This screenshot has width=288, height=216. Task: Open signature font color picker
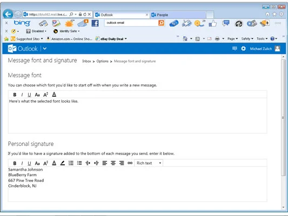pyautogui.click(x=54, y=163)
